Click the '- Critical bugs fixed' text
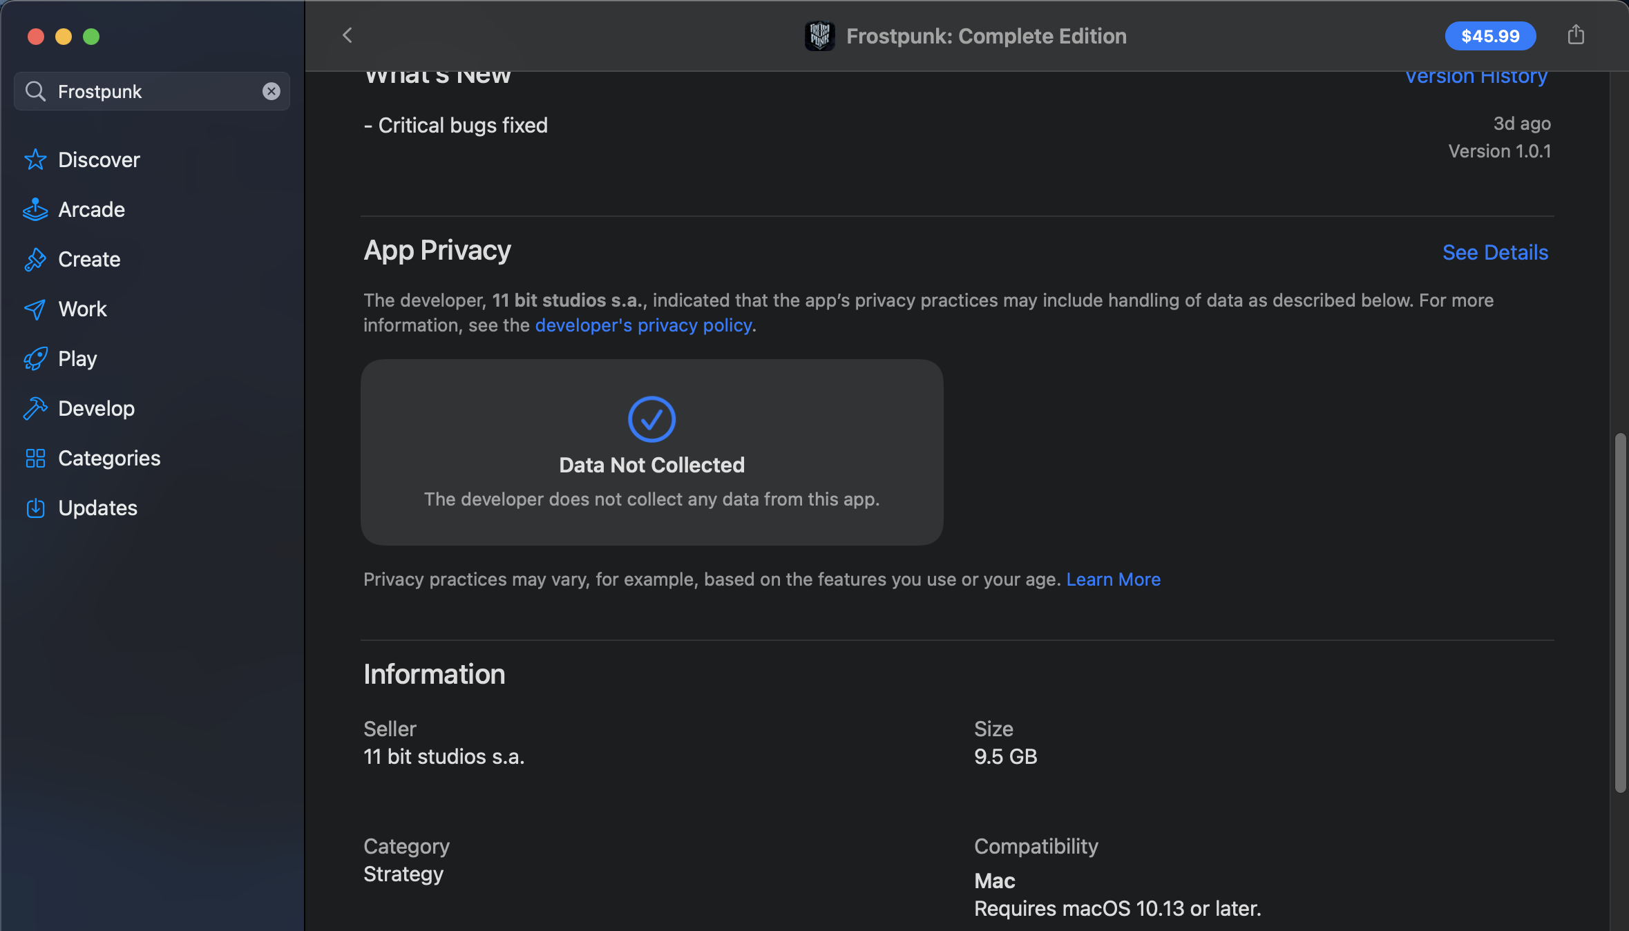Viewport: 1629px width, 931px height. pos(456,125)
